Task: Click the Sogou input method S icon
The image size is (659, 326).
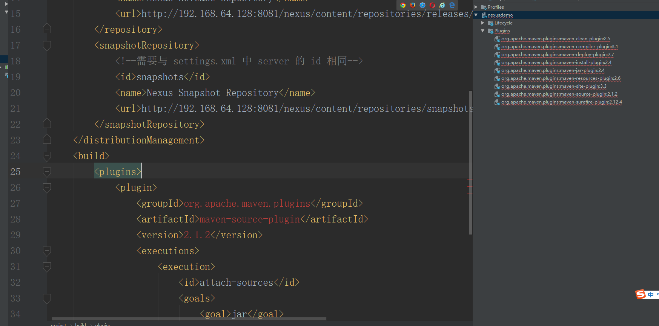Action: pyautogui.click(x=641, y=294)
